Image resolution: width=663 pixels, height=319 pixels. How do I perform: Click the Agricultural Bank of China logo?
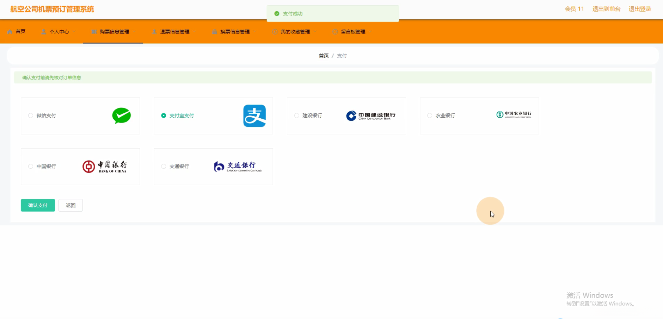tap(514, 114)
